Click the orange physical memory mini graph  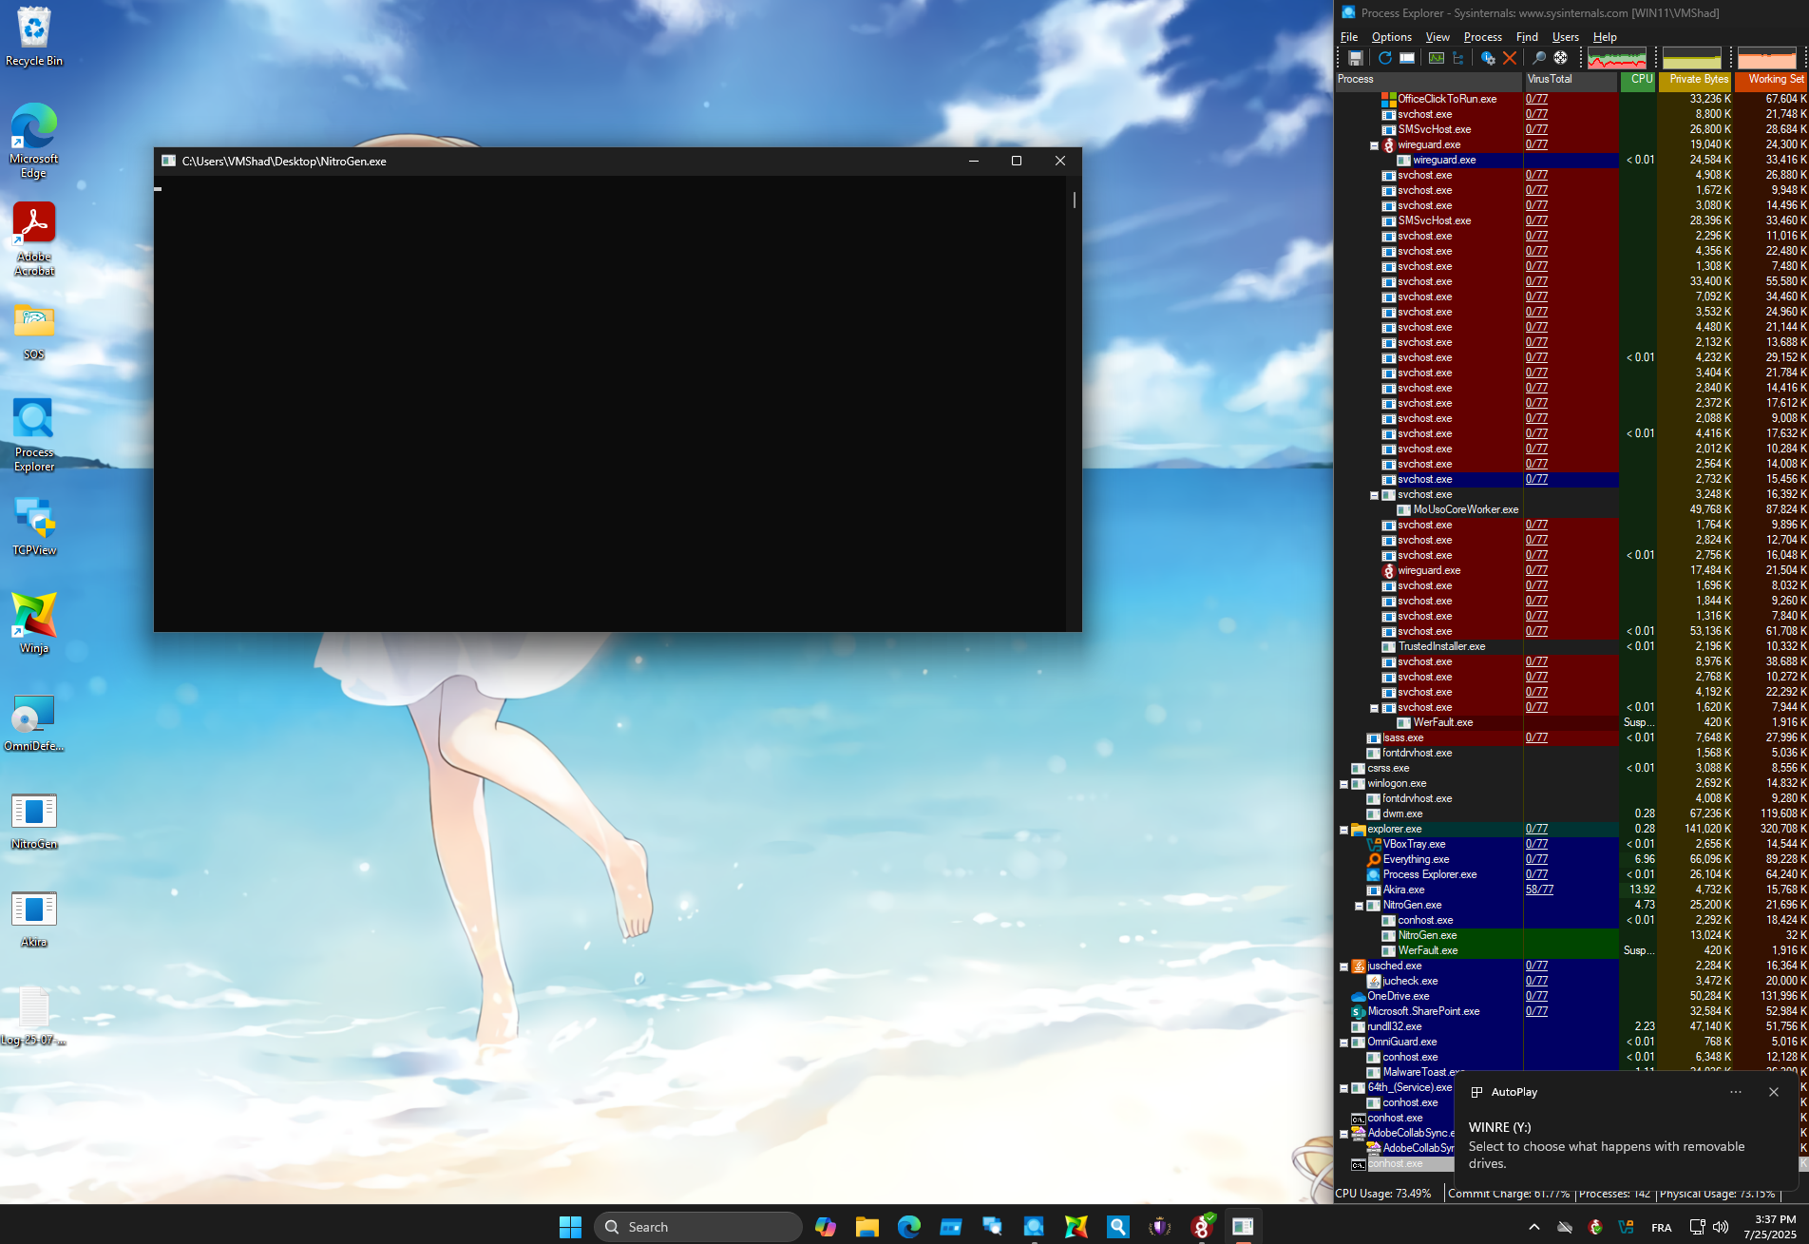(x=1766, y=58)
